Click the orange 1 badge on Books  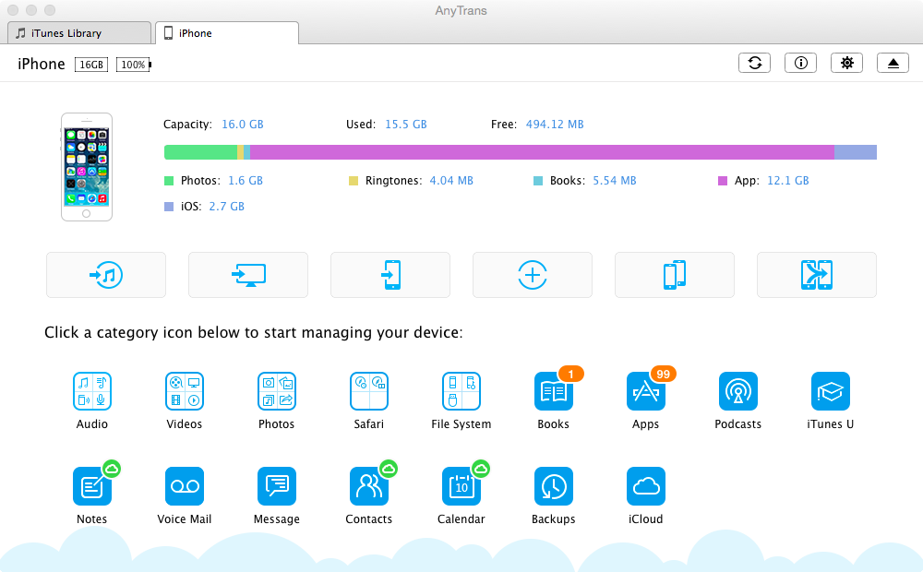pyautogui.click(x=570, y=375)
